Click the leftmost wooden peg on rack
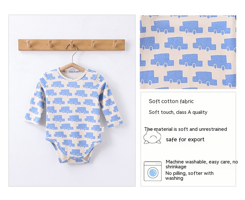This screenshot has height=200, width=245. [x=28, y=44]
